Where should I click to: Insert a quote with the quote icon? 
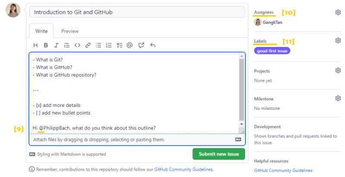coord(67,45)
